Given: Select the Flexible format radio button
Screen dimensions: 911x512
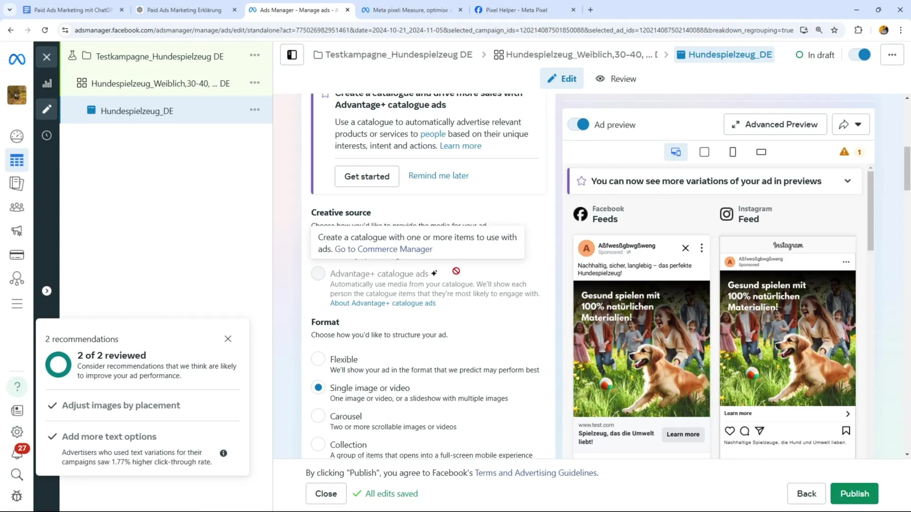Looking at the screenshot, I should (318, 359).
